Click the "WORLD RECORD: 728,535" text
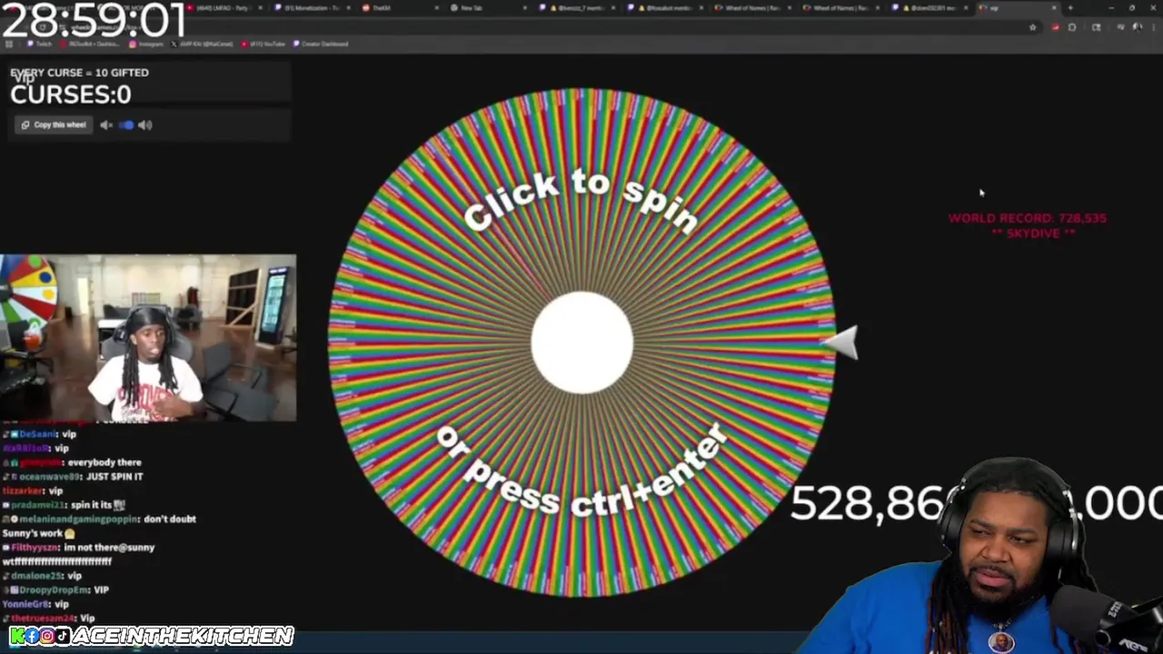Viewport: 1163px width, 654px height. (x=1027, y=218)
